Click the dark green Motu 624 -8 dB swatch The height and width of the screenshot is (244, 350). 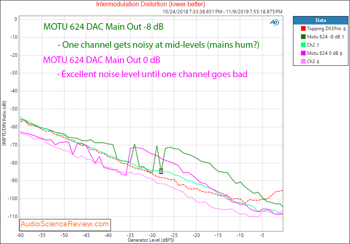click(x=303, y=37)
